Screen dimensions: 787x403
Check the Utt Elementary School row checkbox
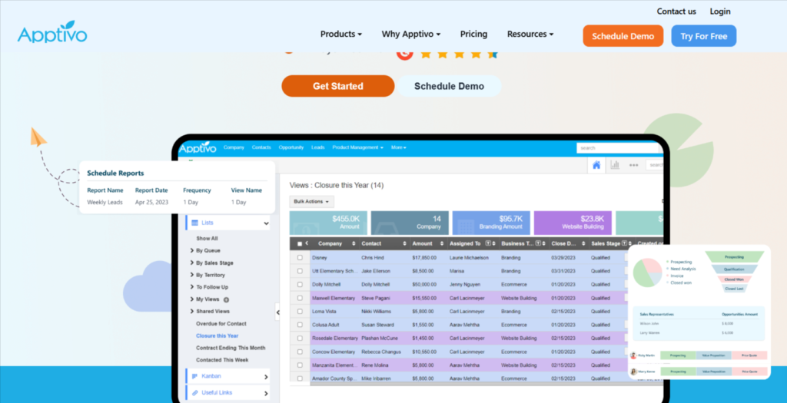tap(300, 271)
